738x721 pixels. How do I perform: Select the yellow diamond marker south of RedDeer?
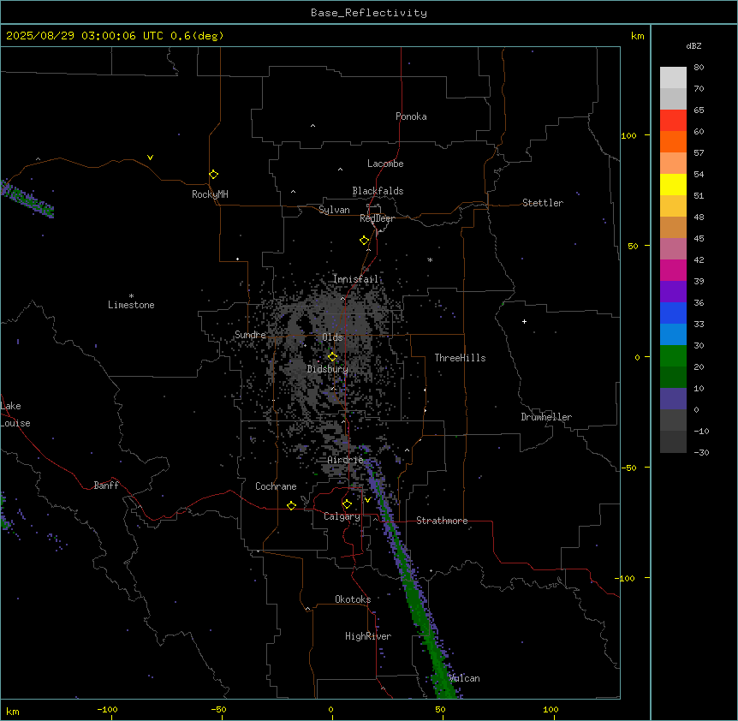365,241
